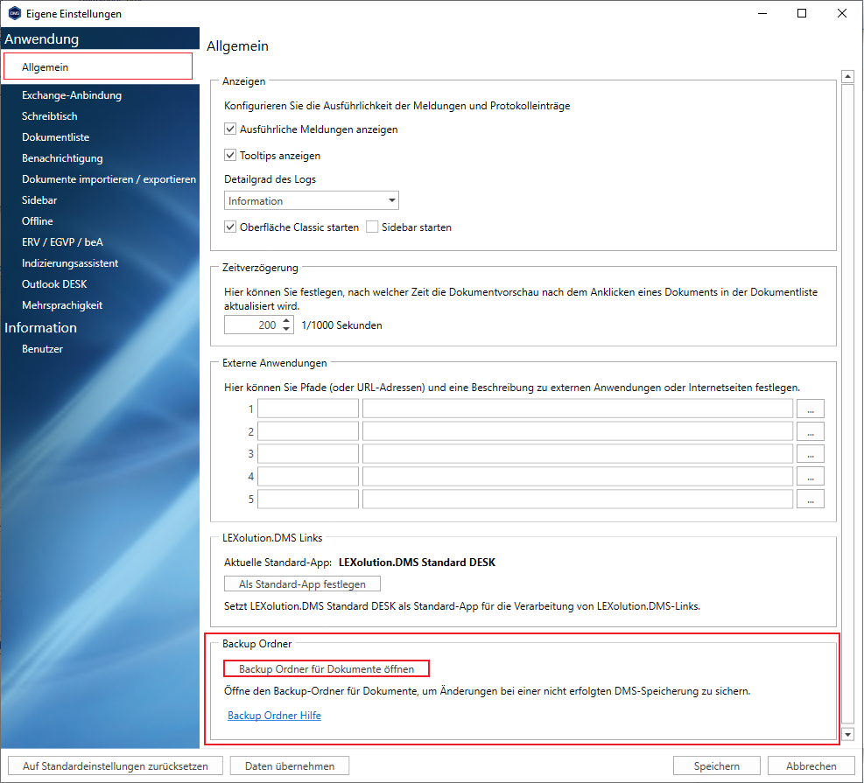
Task: Click scrollbar up arrow
Action: coord(847,76)
